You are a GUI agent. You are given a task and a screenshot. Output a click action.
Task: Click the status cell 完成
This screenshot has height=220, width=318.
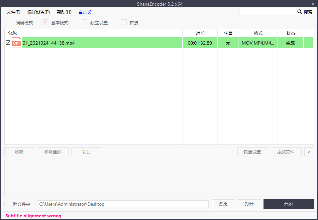290,43
